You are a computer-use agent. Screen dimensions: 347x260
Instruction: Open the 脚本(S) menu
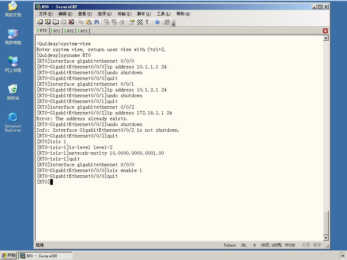[144, 14]
